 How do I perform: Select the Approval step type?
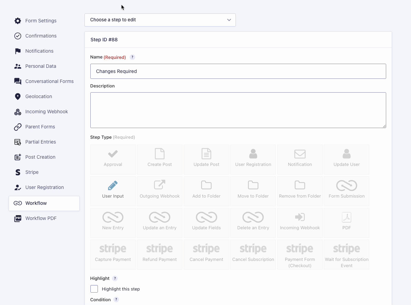pyautogui.click(x=113, y=159)
